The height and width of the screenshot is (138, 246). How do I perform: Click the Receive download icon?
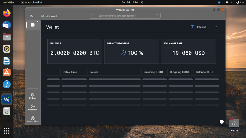[x=192, y=27]
